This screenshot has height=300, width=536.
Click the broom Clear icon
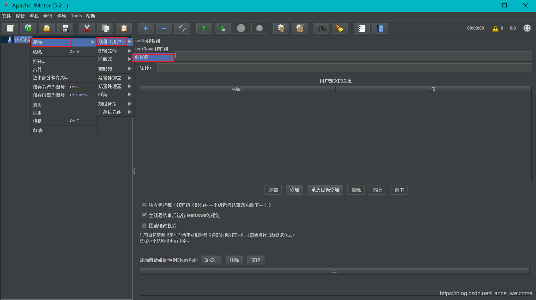click(340, 28)
